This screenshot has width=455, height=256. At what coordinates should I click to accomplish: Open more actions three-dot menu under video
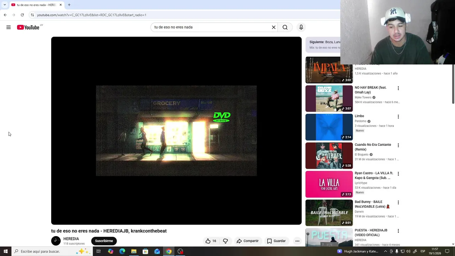click(297, 241)
